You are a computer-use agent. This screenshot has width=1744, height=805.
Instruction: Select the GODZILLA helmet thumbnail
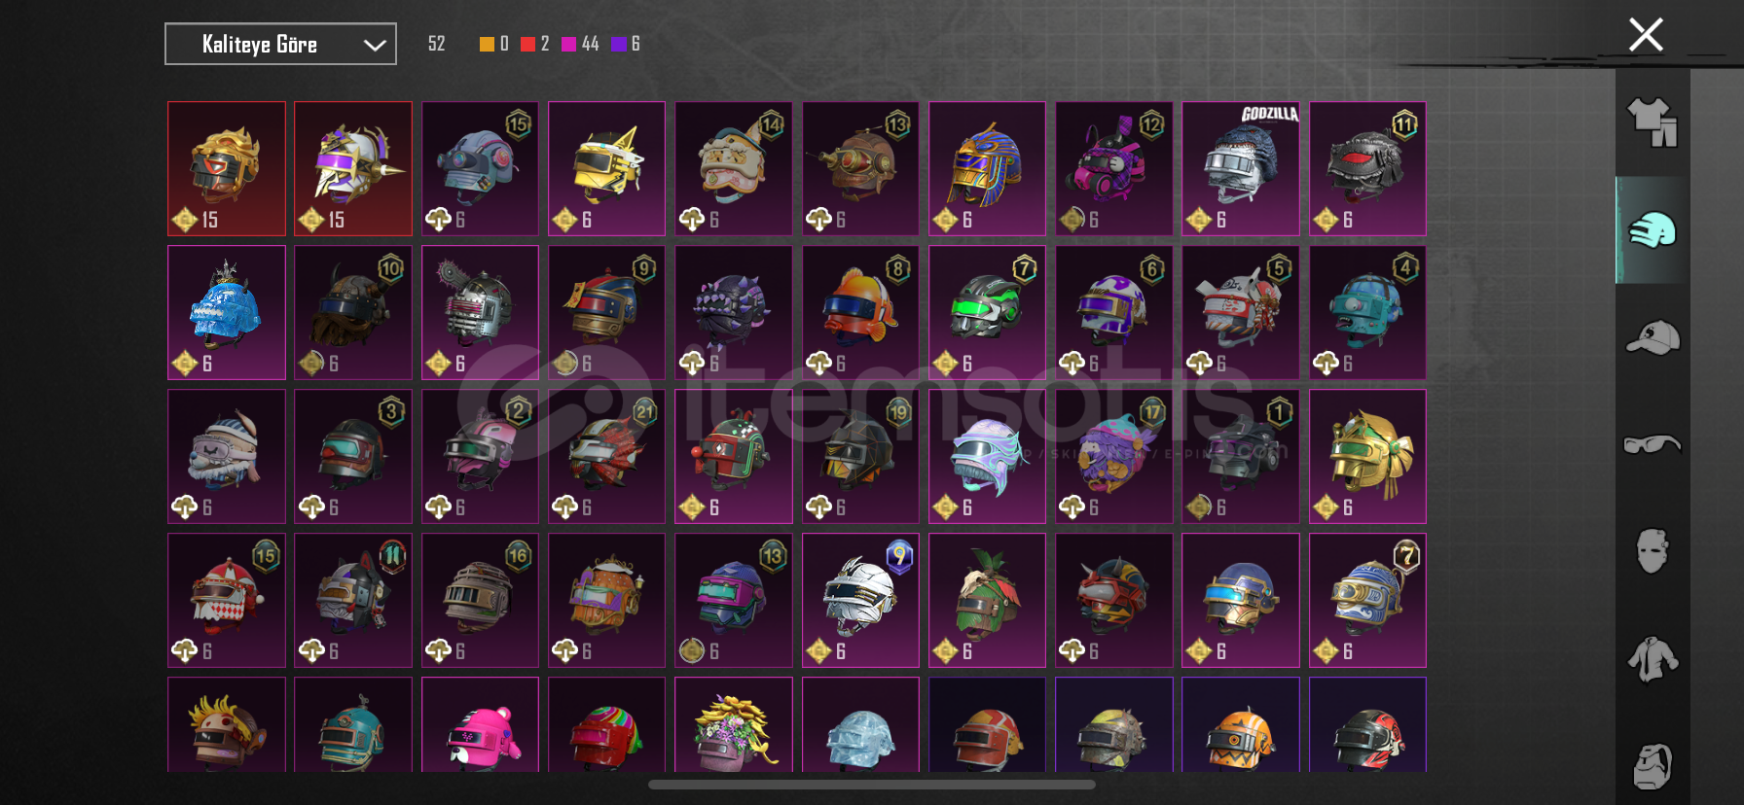click(x=1240, y=168)
